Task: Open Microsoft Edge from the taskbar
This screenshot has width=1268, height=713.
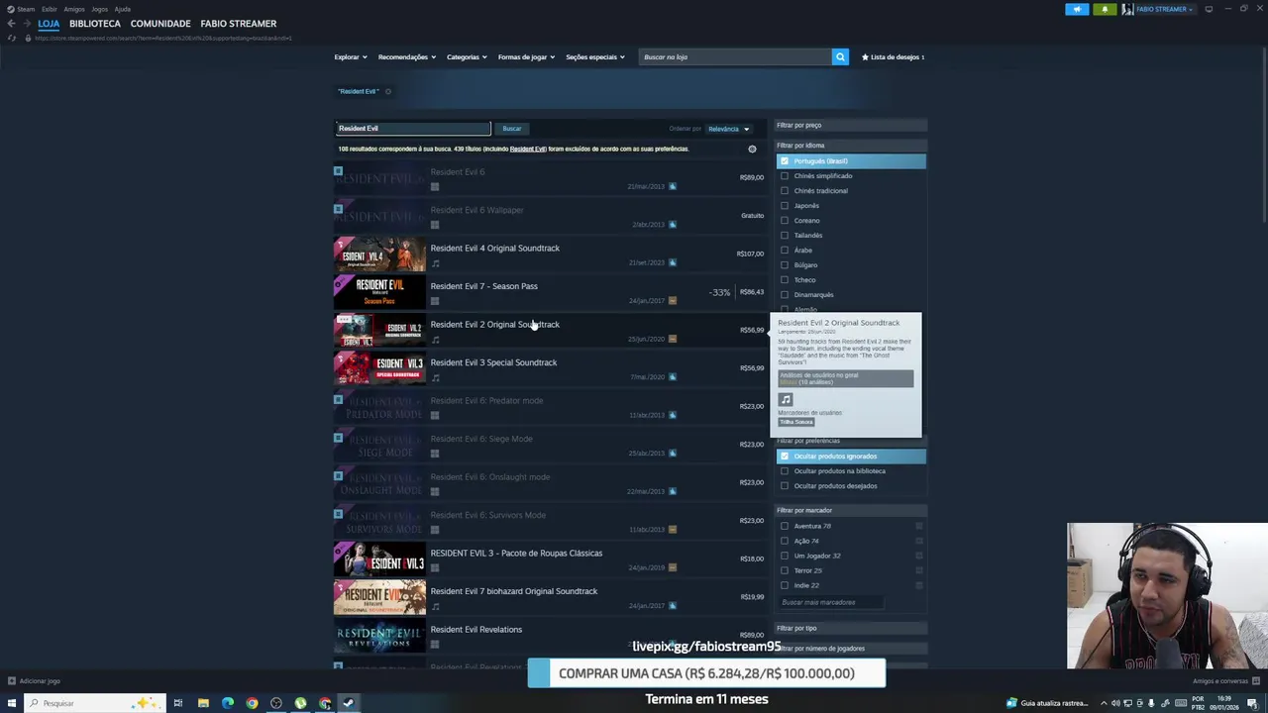Action: (x=228, y=703)
